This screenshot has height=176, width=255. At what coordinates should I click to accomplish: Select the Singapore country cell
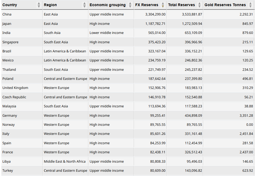(x=22, y=42)
